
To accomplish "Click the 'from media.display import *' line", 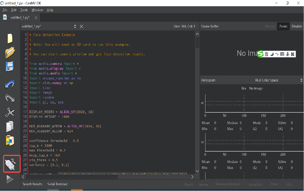I will point(55,69).
